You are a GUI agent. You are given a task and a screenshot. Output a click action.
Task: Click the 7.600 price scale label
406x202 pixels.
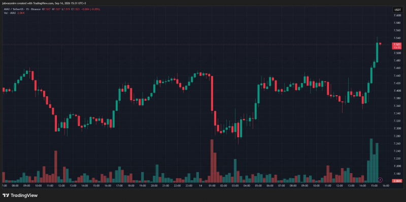point(397,15)
